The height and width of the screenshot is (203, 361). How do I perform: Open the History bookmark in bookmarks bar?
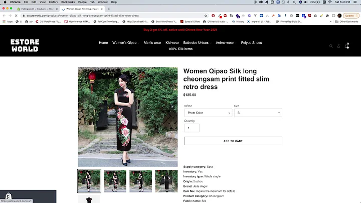[238, 22]
